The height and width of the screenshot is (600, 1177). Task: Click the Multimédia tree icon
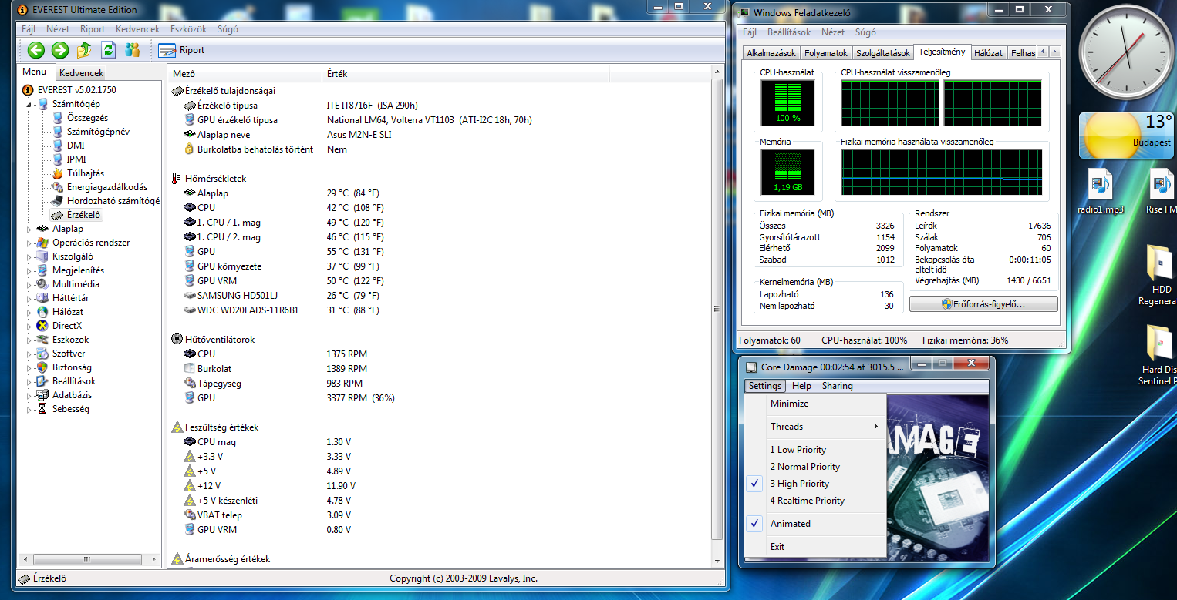[x=43, y=284]
